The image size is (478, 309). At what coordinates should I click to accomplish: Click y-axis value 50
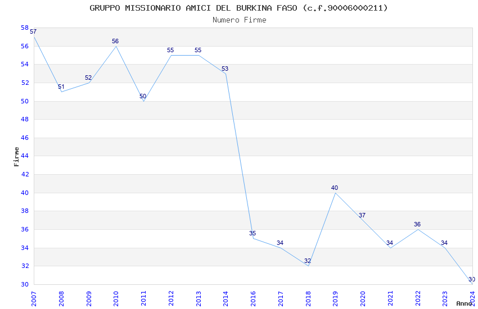pos(25,101)
